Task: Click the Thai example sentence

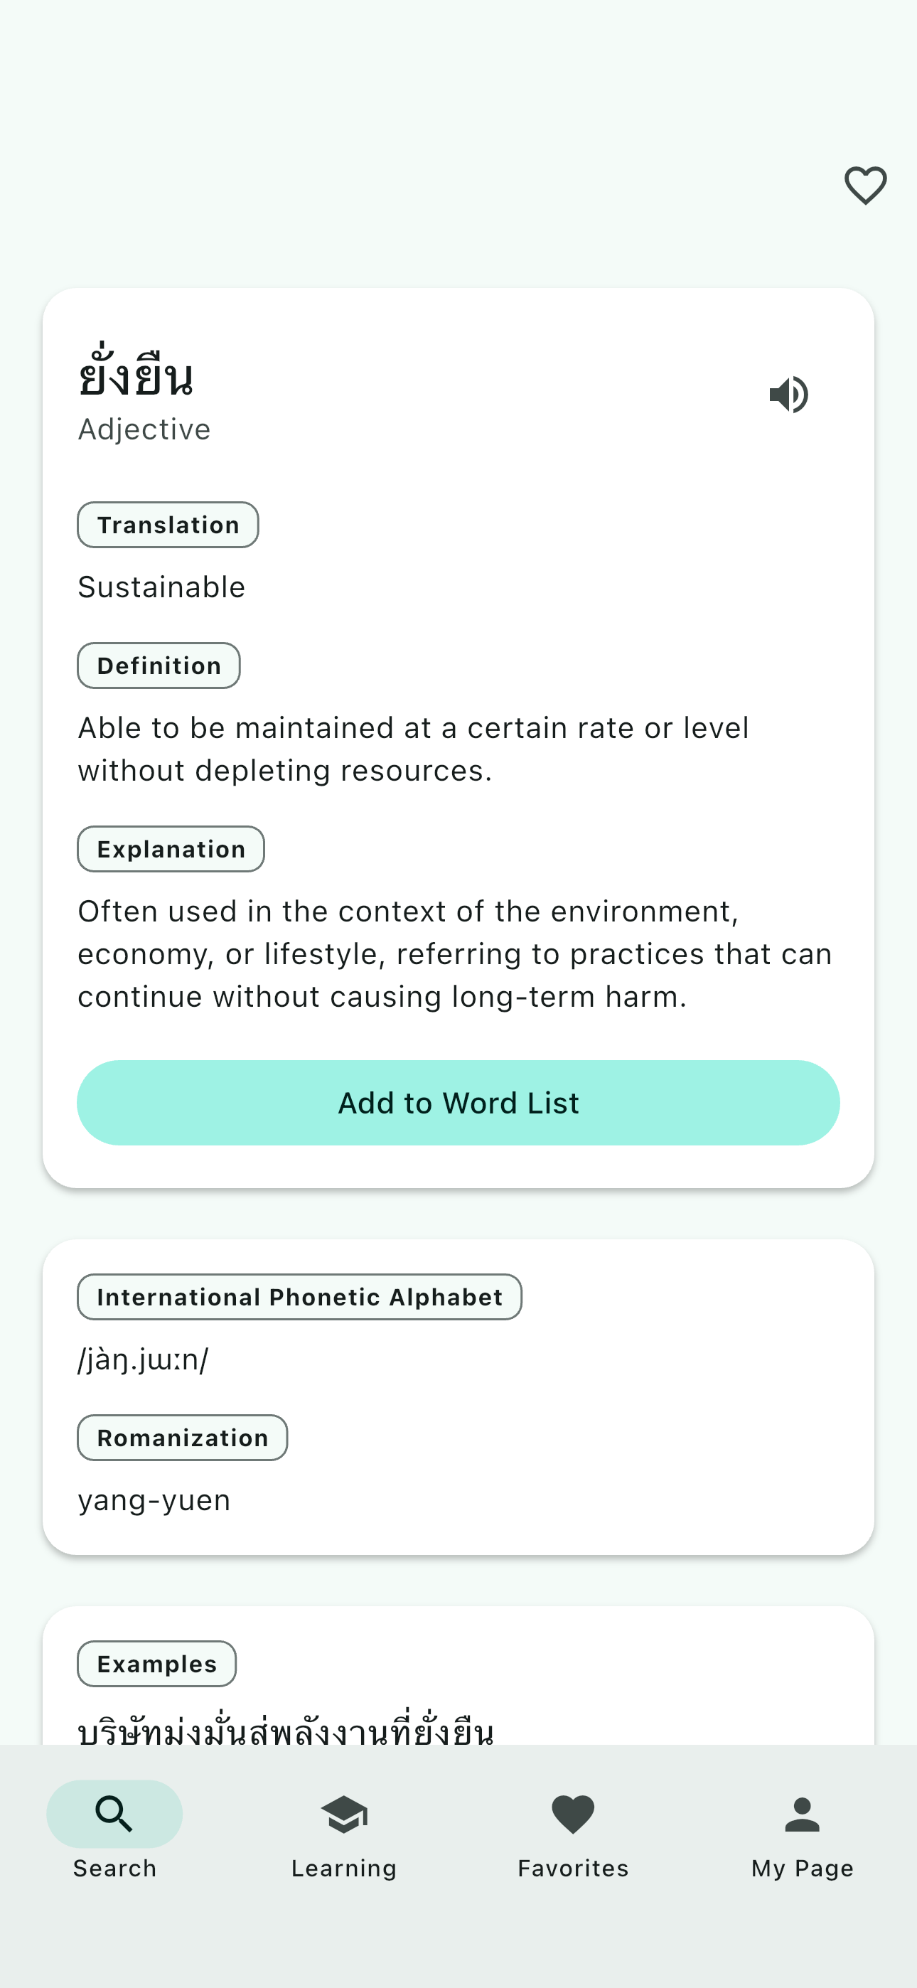Action: (286, 1731)
